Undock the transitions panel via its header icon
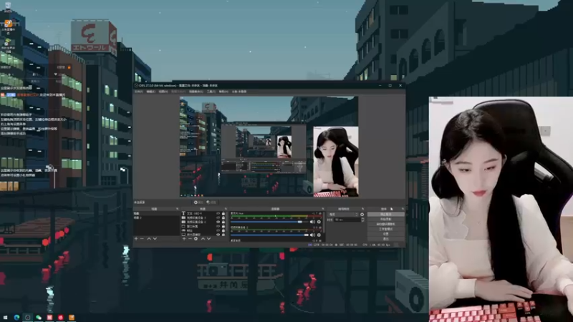This screenshot has height=322, width=573. click(363, 209)
